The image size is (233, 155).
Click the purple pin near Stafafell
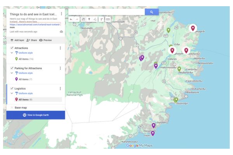pyautogui.click(x=153, y=126)
